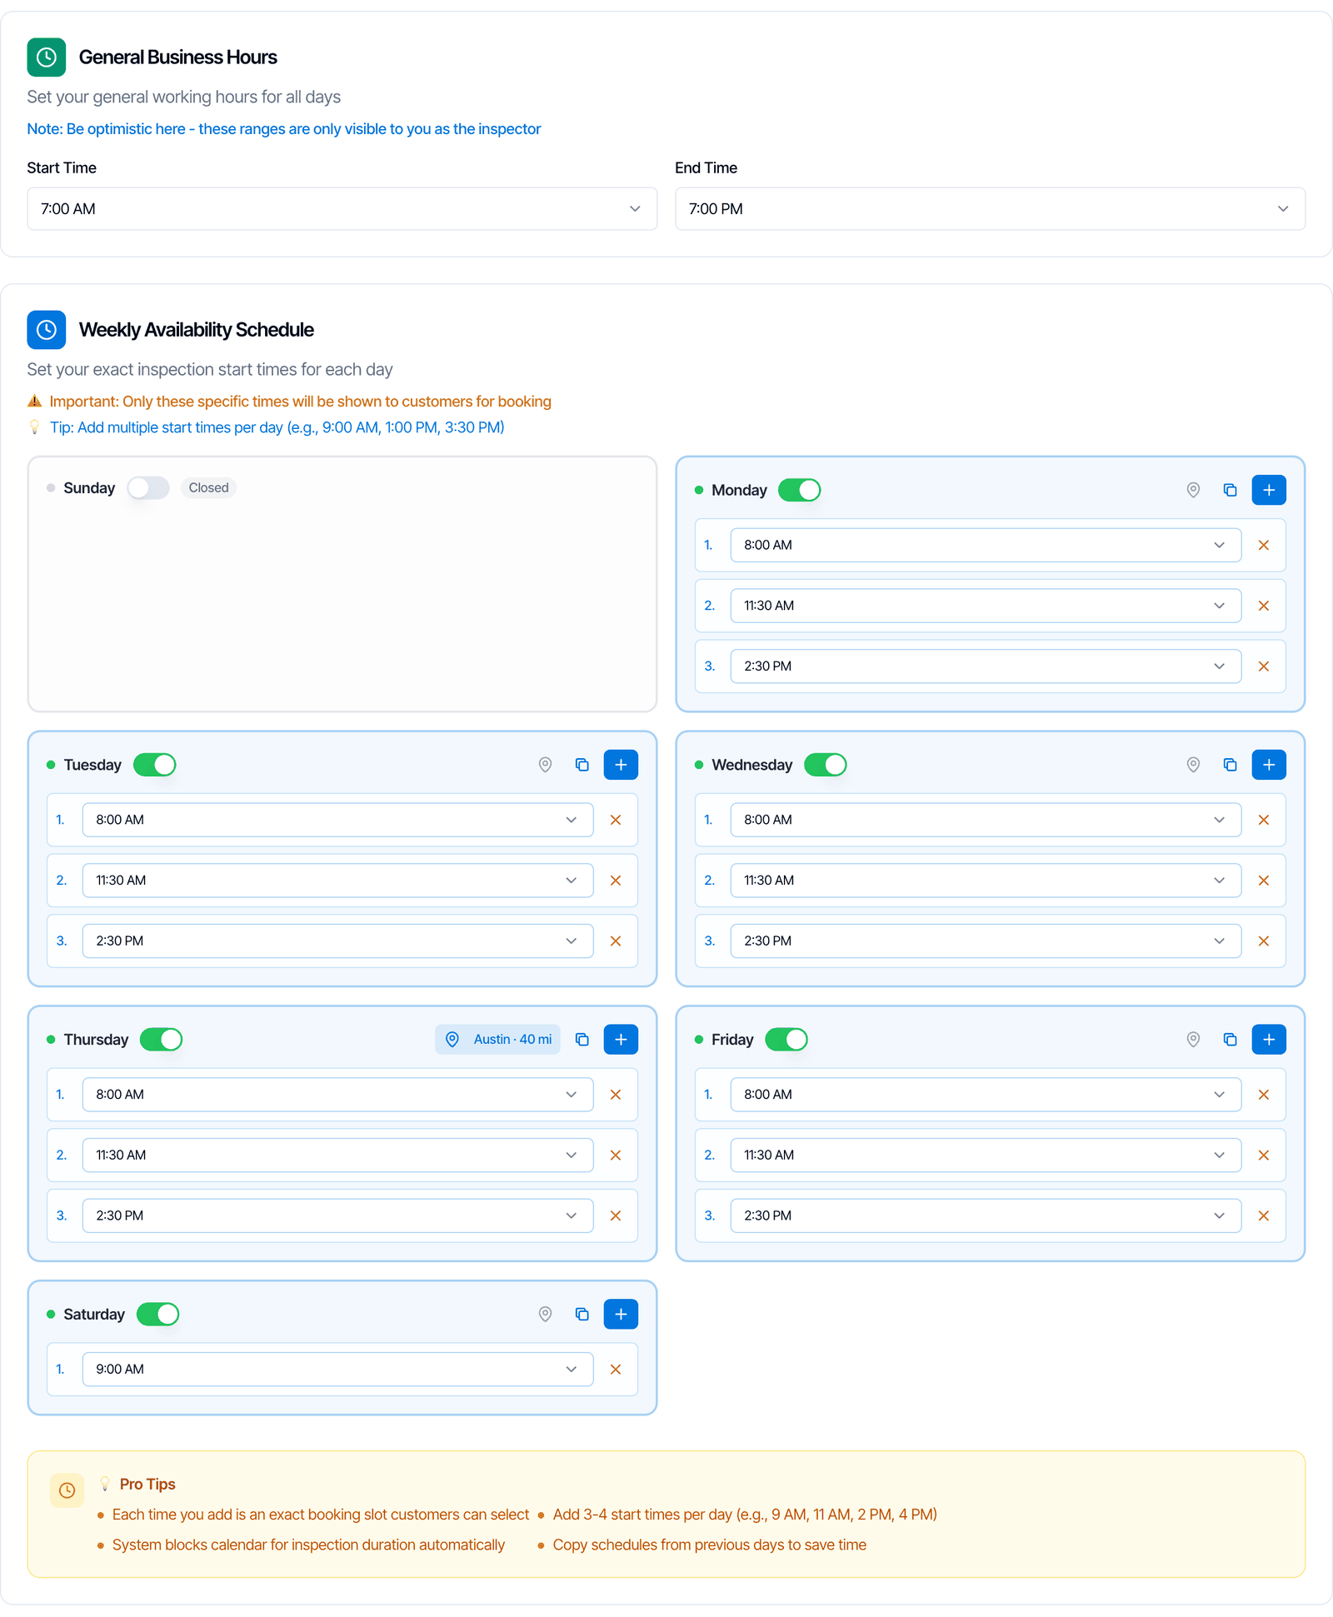Click the Weekly Availability Schedule heading
This screenshot has height=1617, width=1333.
tap(197, 330)
